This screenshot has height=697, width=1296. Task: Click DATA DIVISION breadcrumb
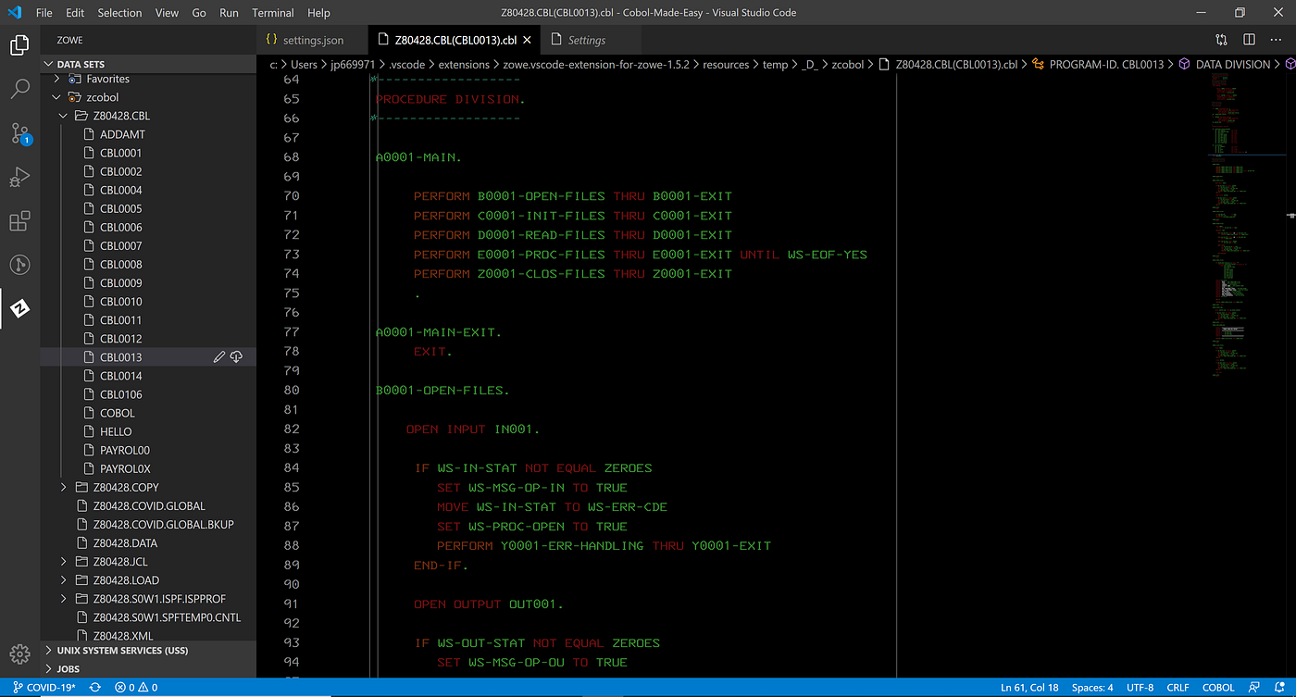click(x=1233, y=65)
